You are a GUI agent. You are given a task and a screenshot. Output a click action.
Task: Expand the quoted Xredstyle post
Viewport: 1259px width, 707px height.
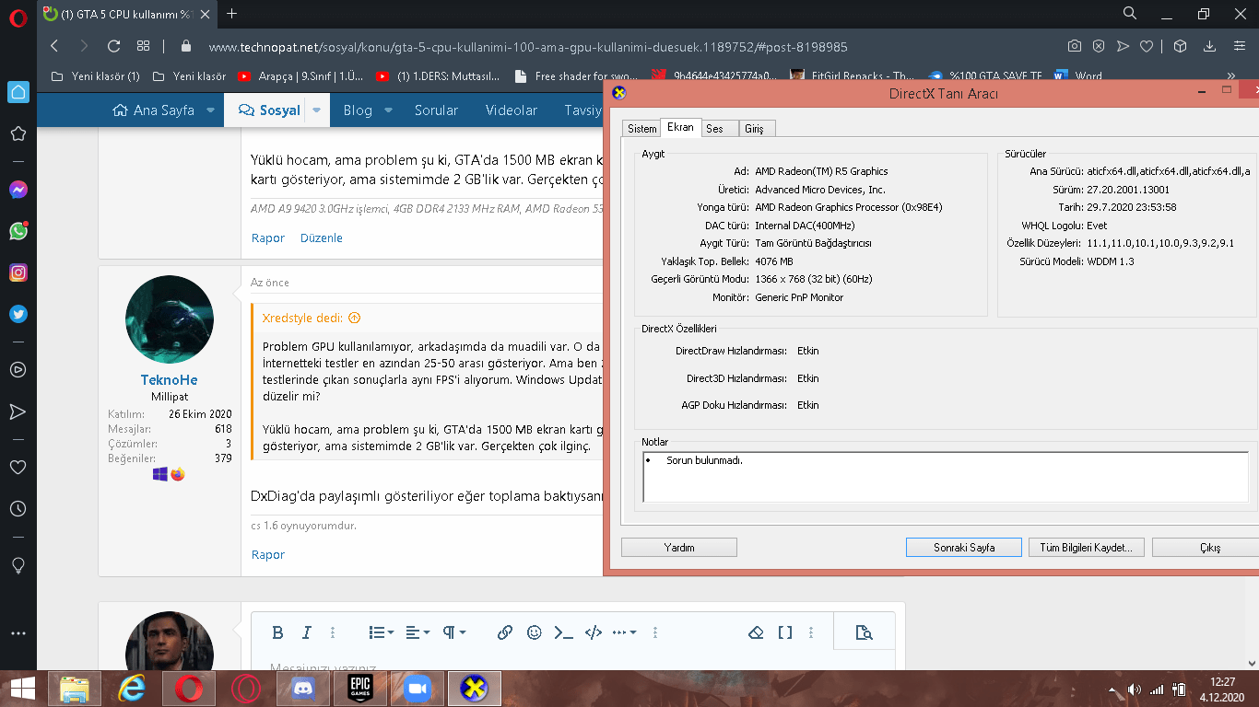(355, 319)
